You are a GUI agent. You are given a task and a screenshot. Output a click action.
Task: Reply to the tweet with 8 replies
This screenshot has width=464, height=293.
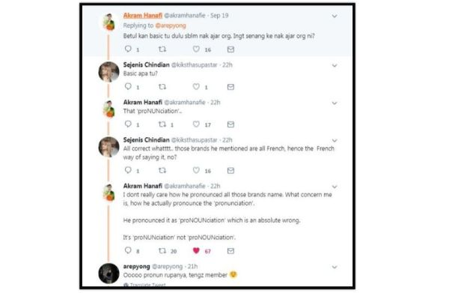click(128, 250)
